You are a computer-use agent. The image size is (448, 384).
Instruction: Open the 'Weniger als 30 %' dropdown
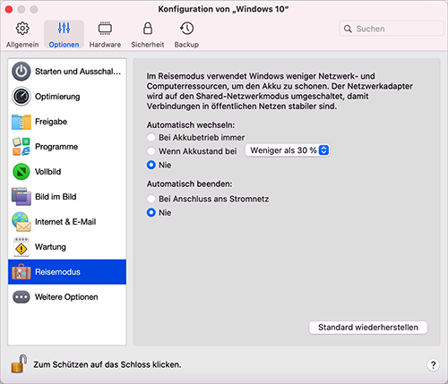click(x=288, y=150)
